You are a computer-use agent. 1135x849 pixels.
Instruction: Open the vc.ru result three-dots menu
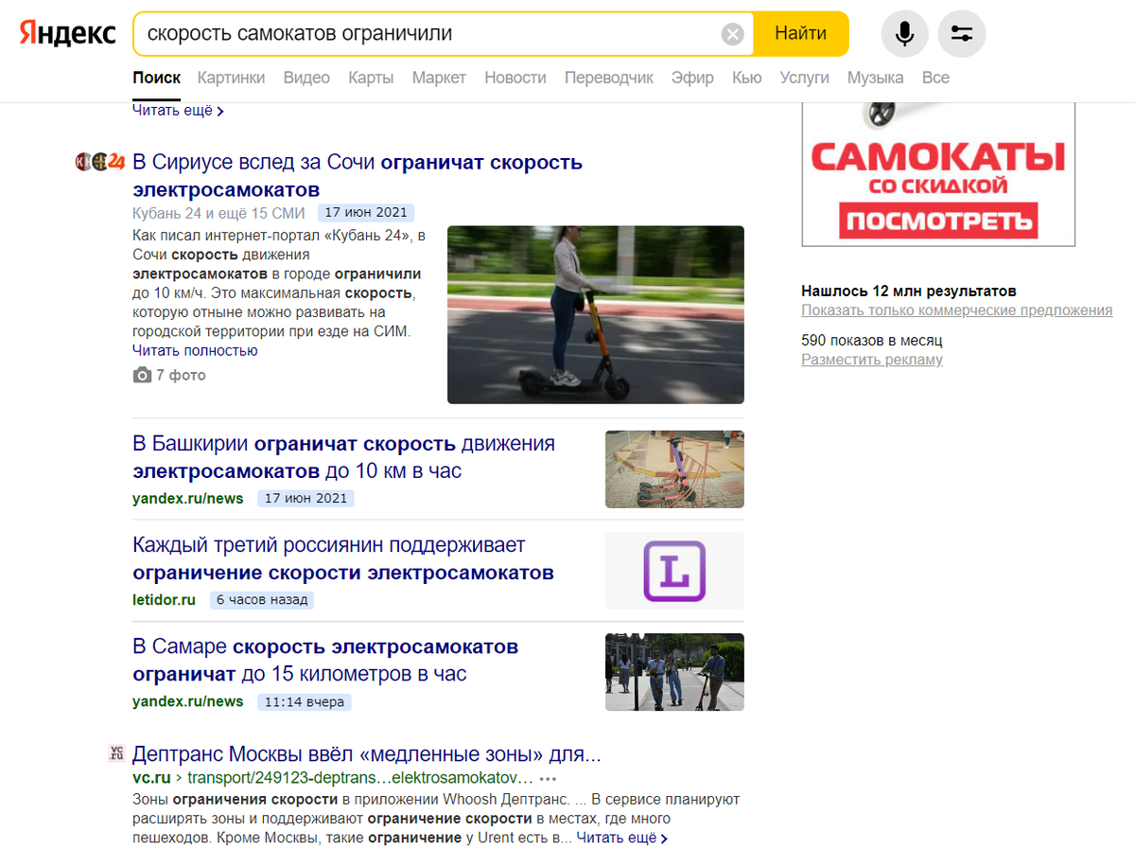point(548,779)
